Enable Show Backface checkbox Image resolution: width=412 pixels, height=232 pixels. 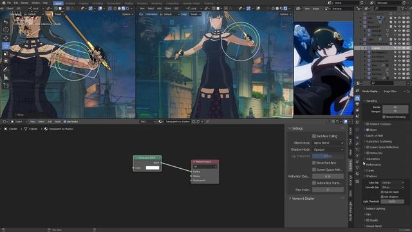click(314, 163)
